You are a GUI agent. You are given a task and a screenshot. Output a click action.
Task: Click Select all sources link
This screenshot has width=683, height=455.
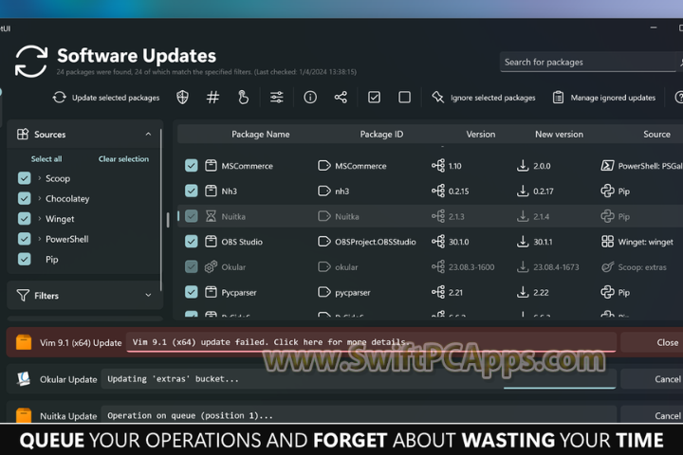46,159
